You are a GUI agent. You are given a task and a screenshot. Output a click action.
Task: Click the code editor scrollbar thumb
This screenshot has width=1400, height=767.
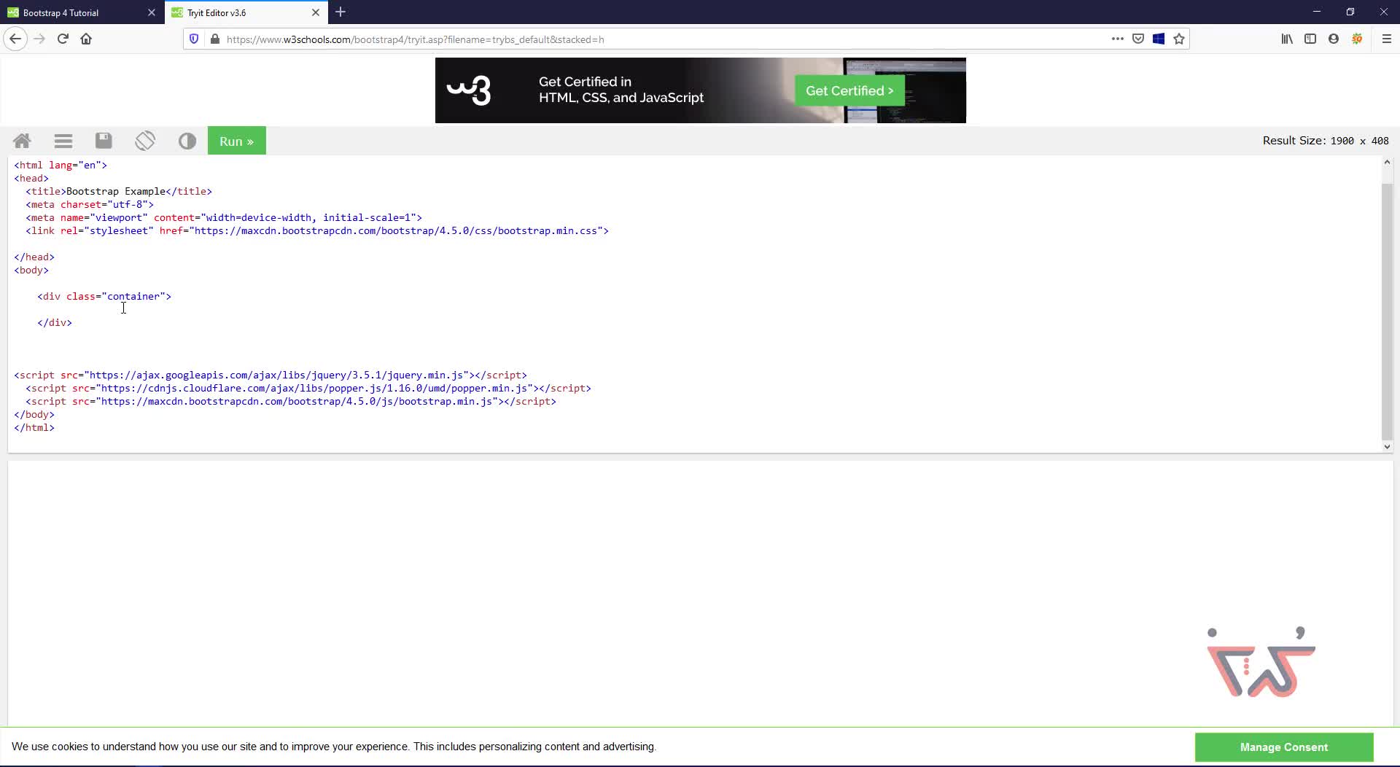1387,312
